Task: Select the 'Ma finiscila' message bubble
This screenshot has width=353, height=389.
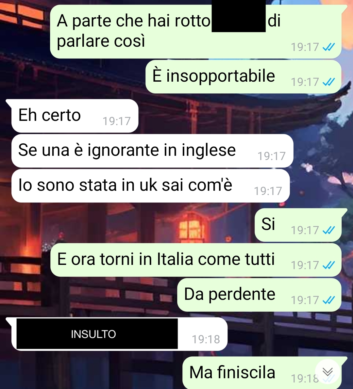Action: pyautogui.click(x=262, y=373)
